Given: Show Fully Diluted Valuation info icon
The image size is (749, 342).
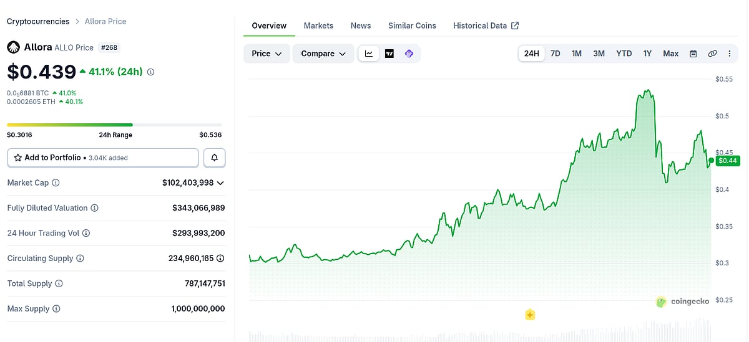Looking at the screenshot, I should pyautogui.click(x=95, y=208).
